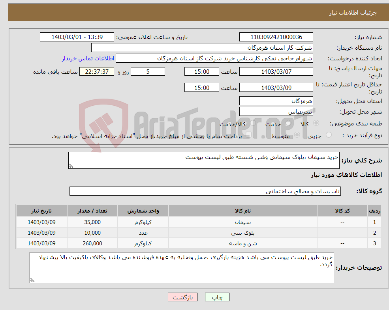The width and height of the screenshot is (389, 310).
Task: Click the بازگشت (back) button
Action: (x=182, y=297)
